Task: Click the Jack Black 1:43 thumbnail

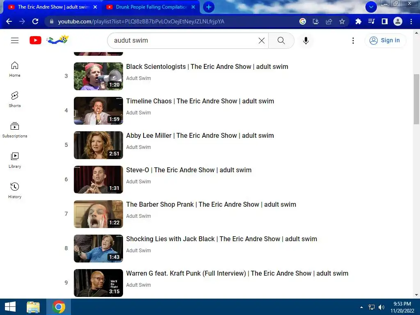Action: tap(98, 249)
